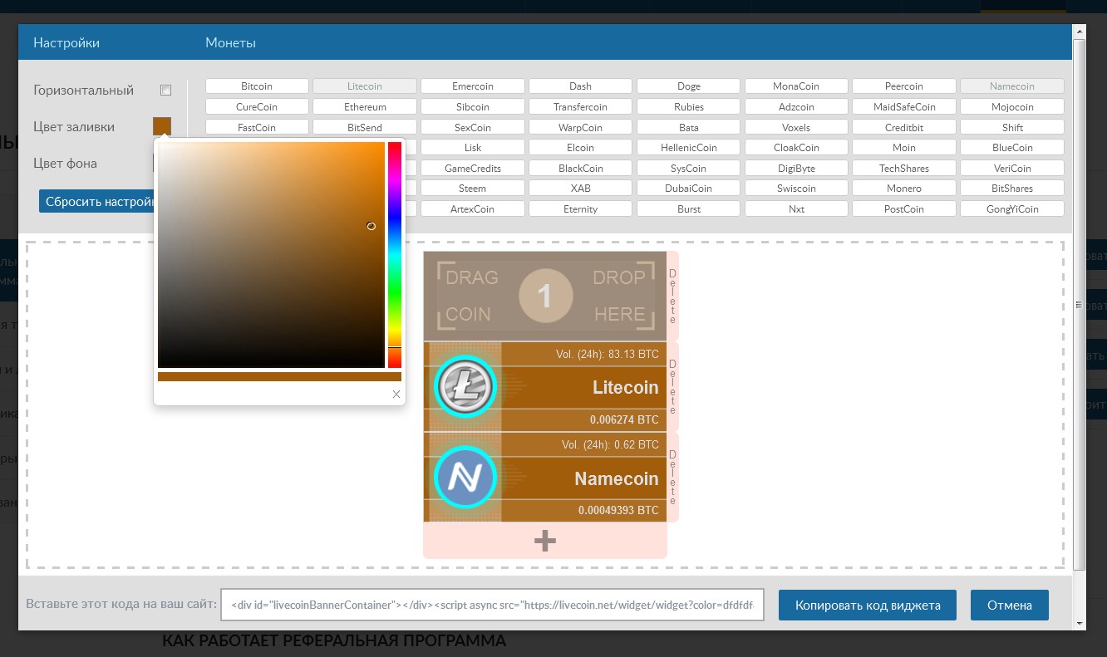Delete the Litecoin widget row

click(673, 387)
